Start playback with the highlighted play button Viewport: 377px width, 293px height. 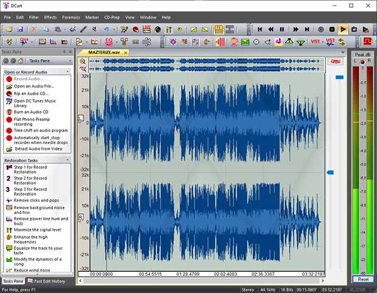343,29
